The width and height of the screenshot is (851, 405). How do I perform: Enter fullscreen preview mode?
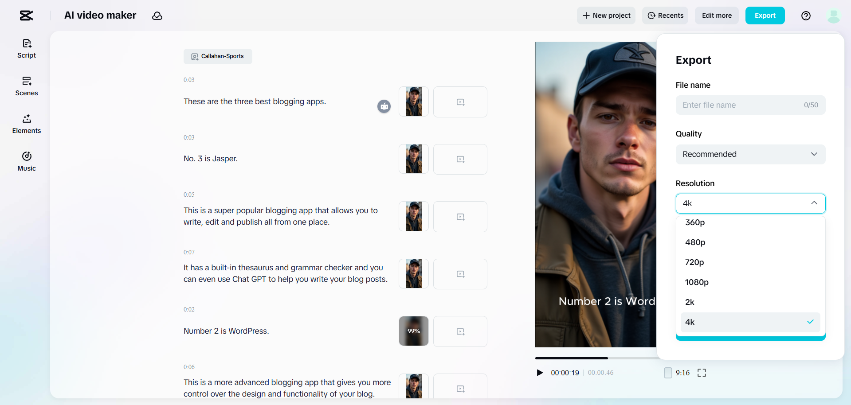coord(702,373)
